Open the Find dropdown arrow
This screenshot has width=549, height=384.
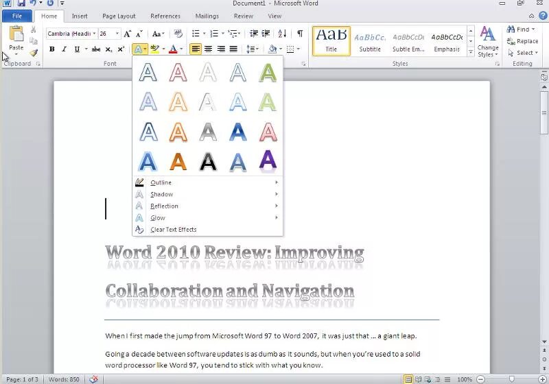point(533,29)
